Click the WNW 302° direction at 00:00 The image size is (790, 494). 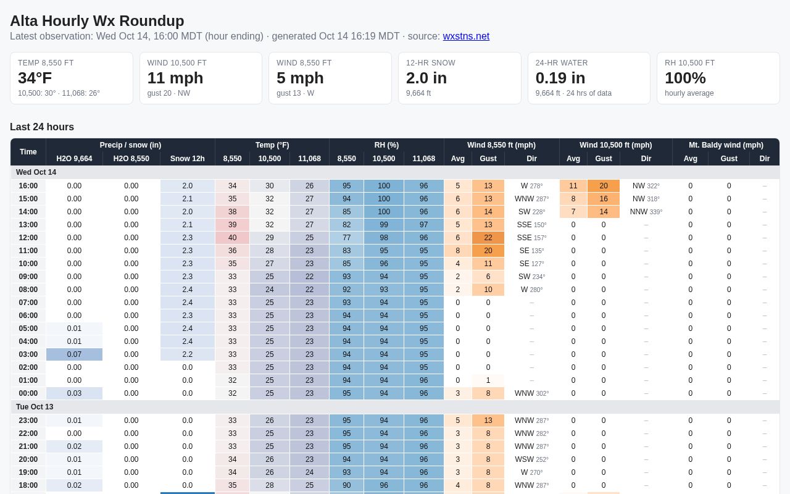[532, 393]
